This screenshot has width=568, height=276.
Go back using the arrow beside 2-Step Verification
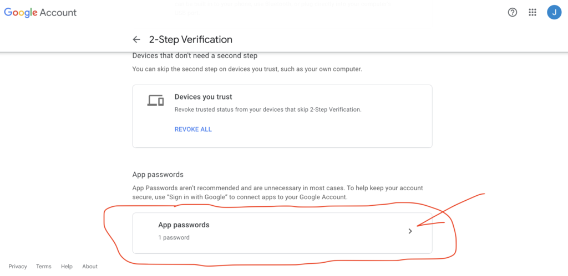pyautogui.click(x=136, y=39)
